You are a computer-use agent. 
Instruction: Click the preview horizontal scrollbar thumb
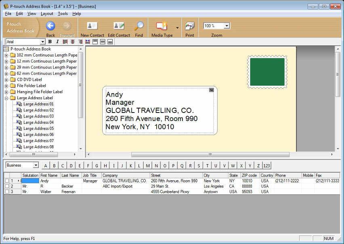coord(210,154)
